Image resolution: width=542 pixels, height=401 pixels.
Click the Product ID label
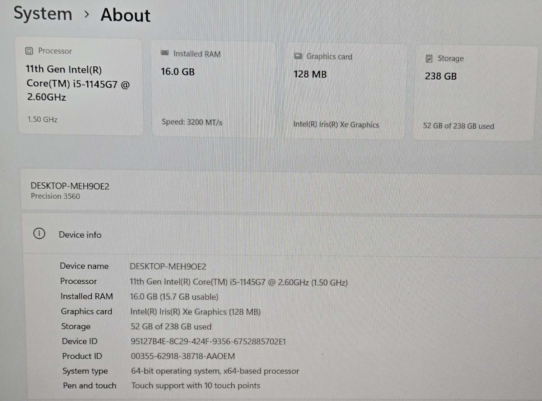[82, 356]
